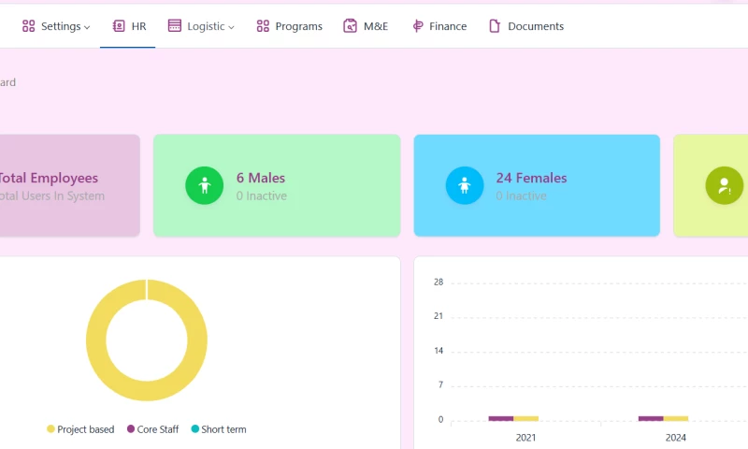Viewport: 748px width, 449px height.
Task: Open the Finance menu tab
Action: 448,26
